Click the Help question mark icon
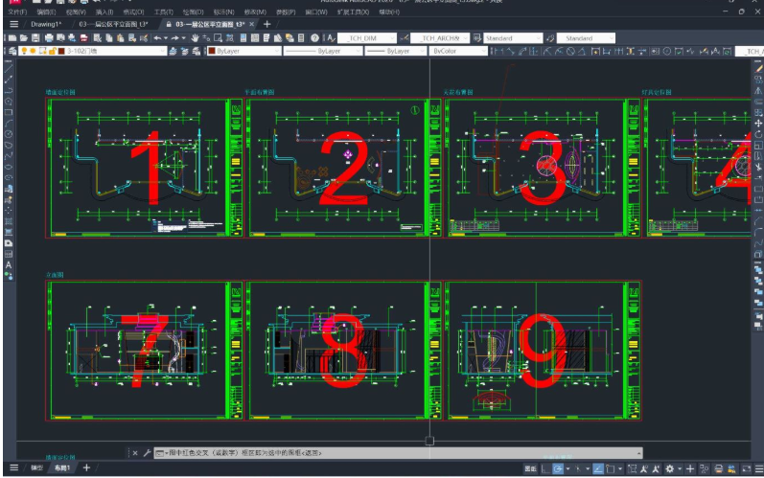 point(314,38)
